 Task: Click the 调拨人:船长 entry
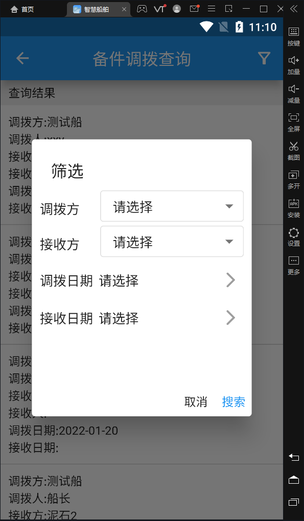tap(39, 499)
